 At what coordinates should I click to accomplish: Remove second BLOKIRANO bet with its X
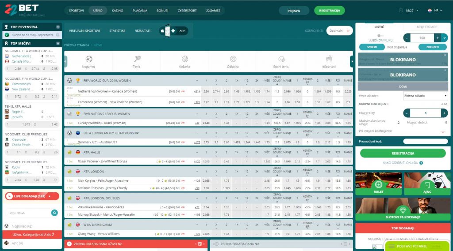pos(445,70)
